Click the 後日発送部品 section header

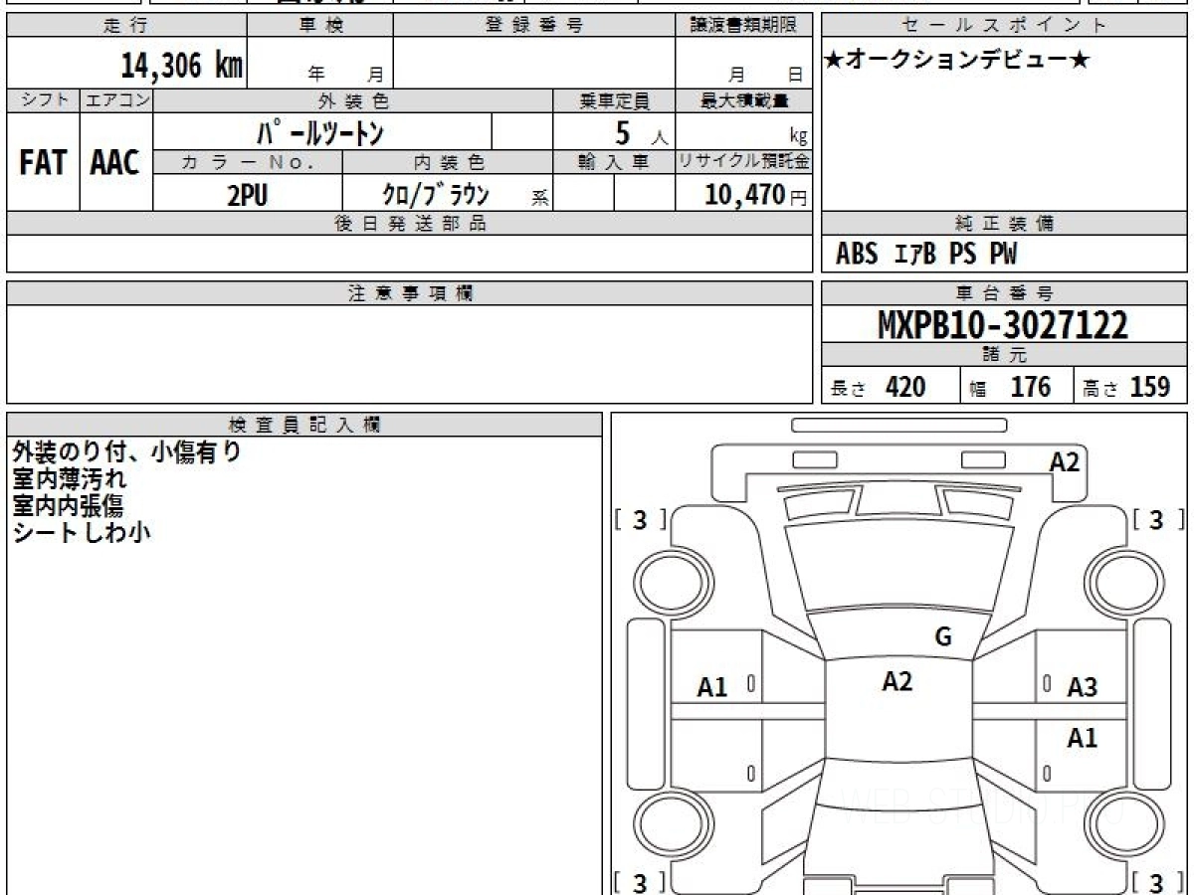(x=409, y=224)
